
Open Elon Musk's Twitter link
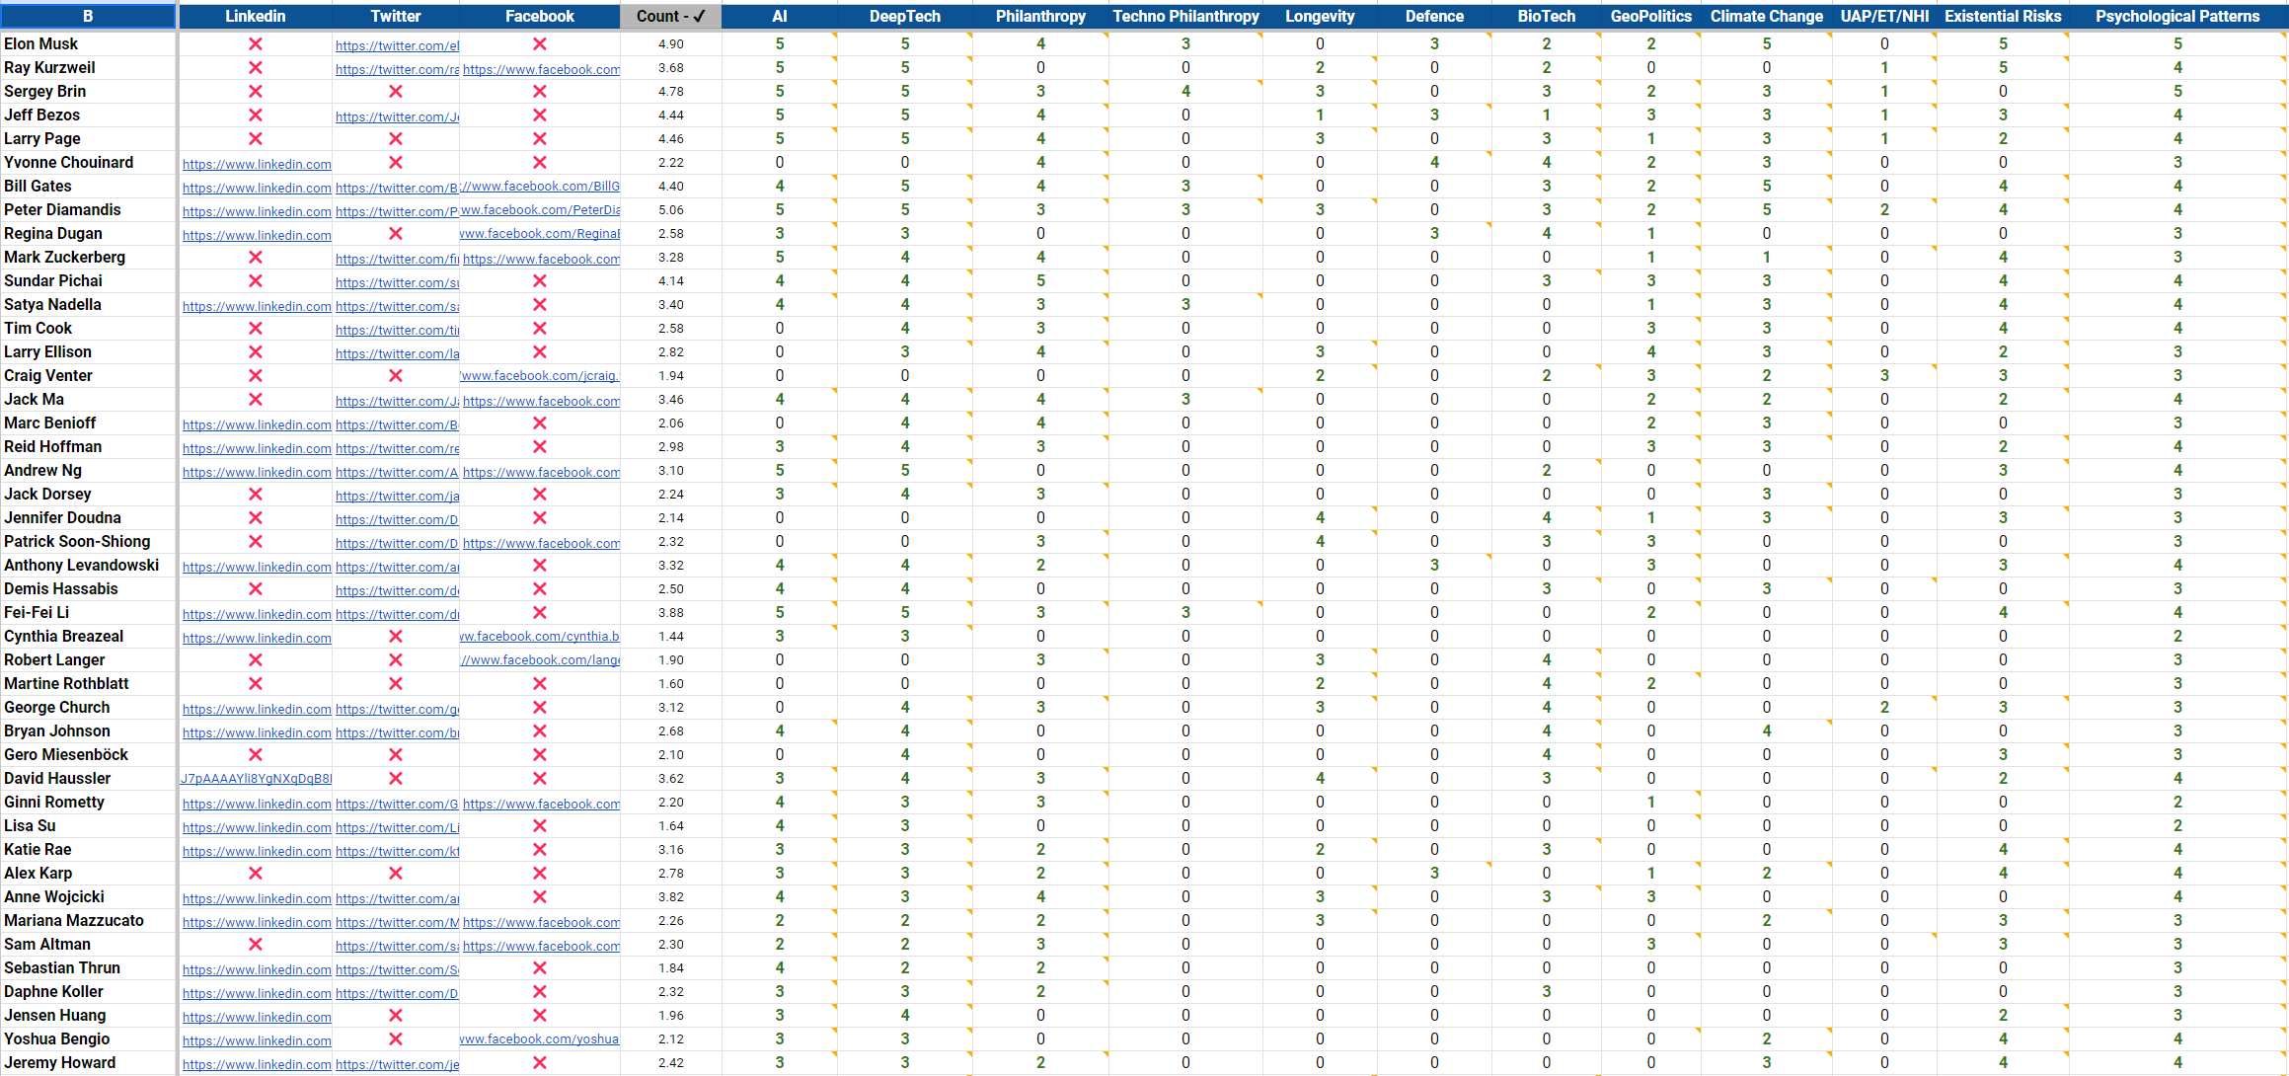(397, 45)
